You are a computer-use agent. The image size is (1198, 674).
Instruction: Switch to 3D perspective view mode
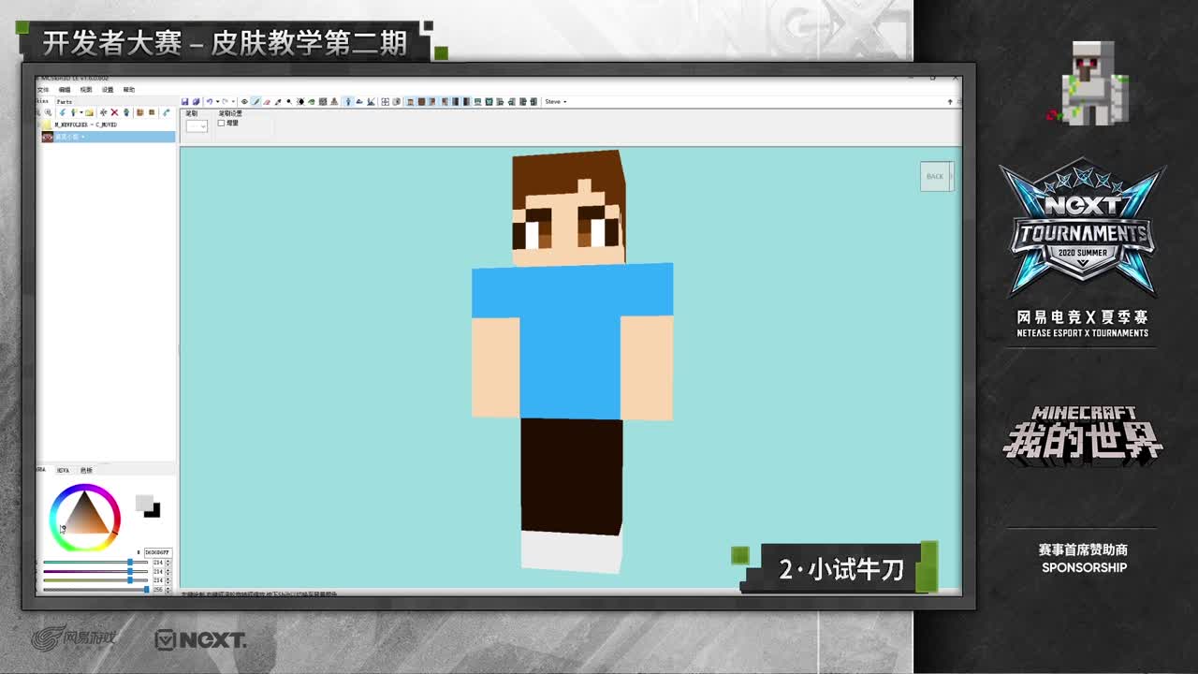[348, 101]
